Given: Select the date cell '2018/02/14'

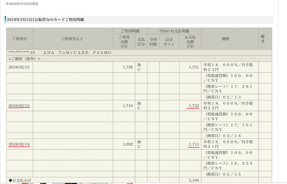Looking at the screenshot, I should (x=19, y=144).
